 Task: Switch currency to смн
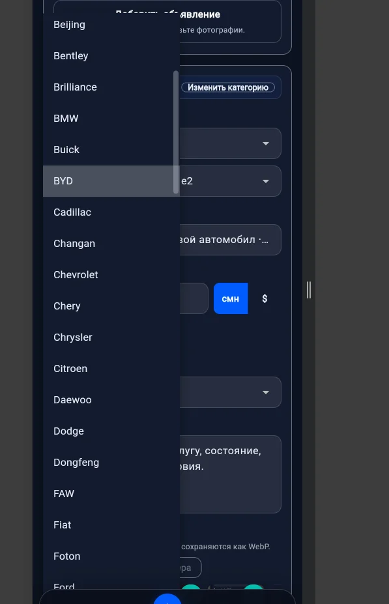click(x=231, y=298)
